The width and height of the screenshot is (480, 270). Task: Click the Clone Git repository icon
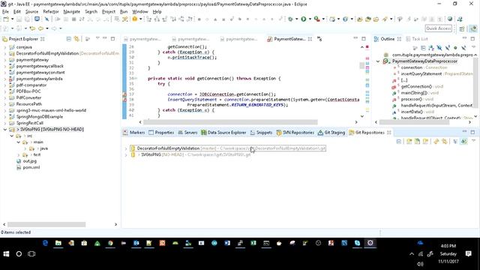click(x=417, y=142)
